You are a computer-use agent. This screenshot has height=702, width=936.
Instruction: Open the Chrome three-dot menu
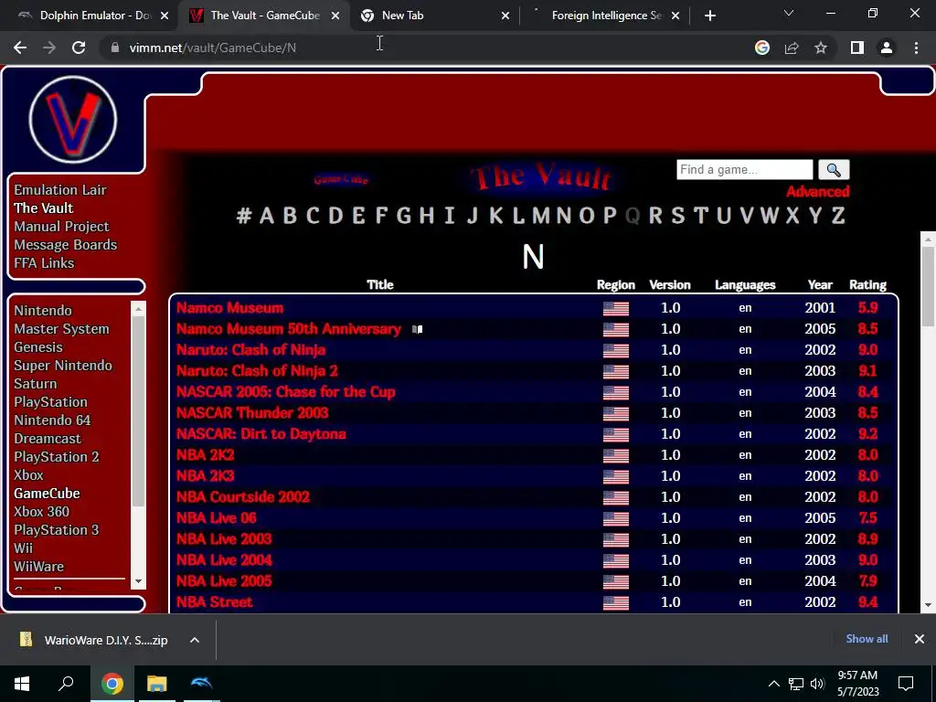(916, 48)
